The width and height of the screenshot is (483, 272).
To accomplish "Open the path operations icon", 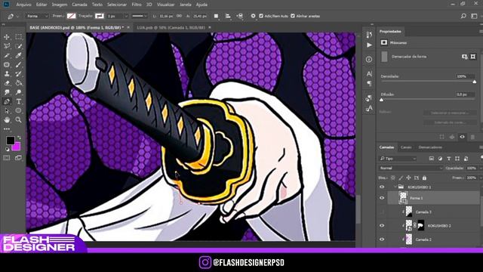I will point(217,16).
